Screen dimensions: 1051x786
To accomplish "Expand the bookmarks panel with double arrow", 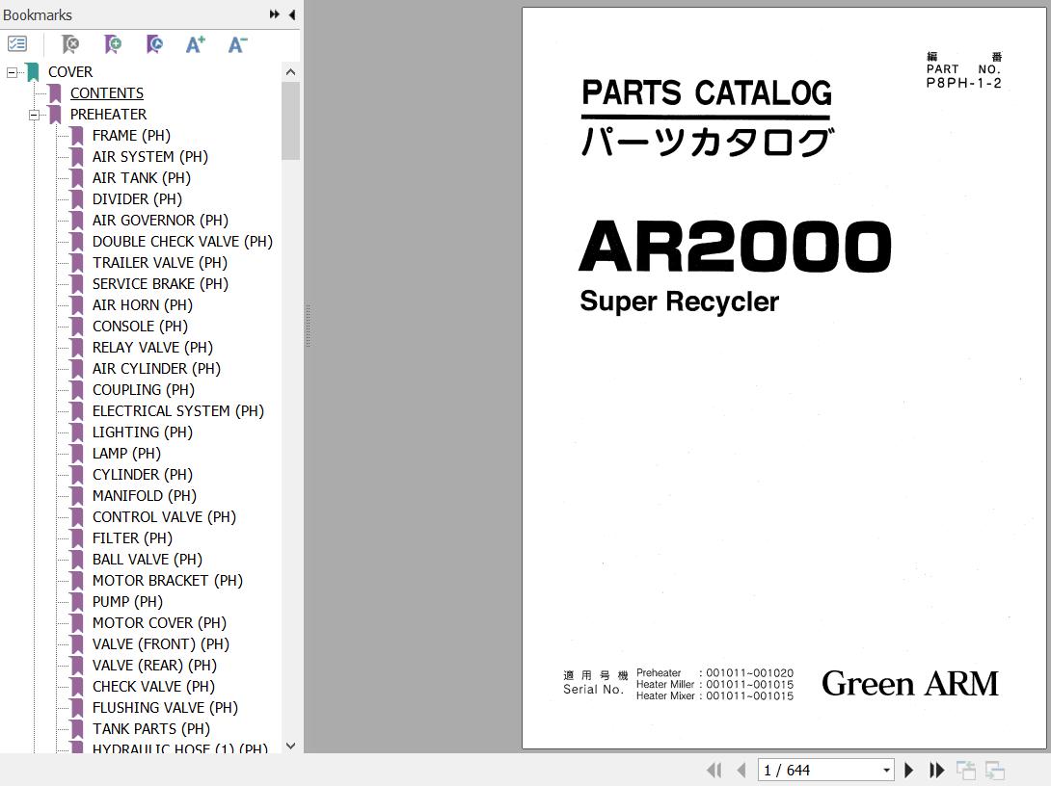I will pyautogui.click(x=274, y=14).
